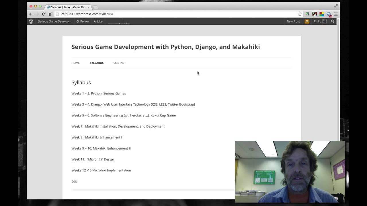Follow this blog

tap(83, 21)
